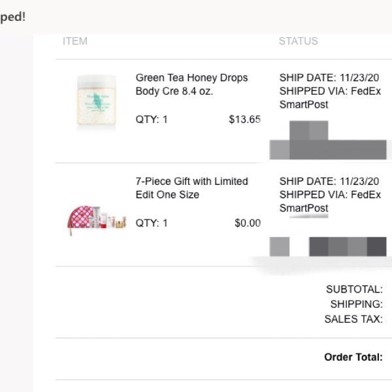Click QTY: 1 for Green Tea body cream

coord(152,120)
